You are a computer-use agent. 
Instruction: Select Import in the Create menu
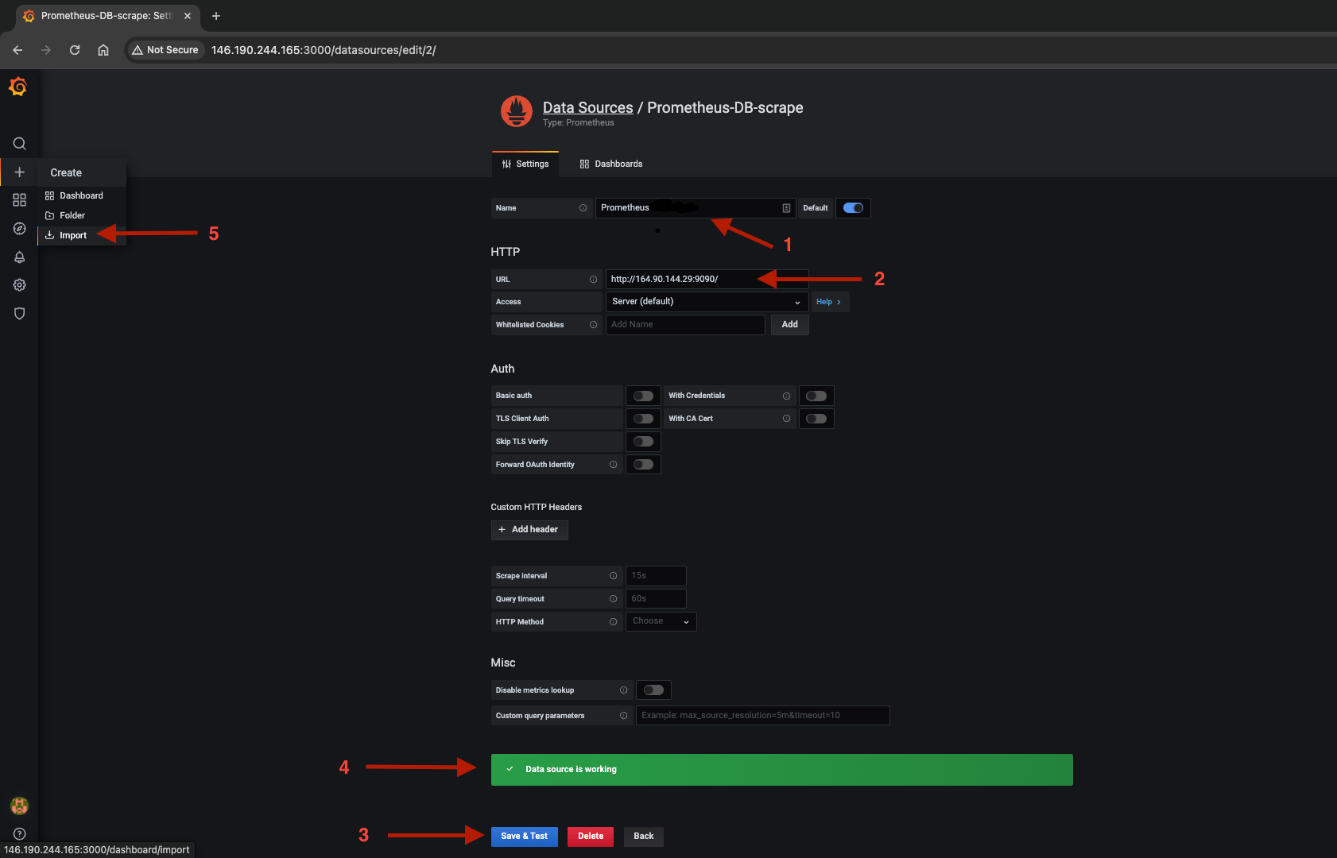[82, 235]
